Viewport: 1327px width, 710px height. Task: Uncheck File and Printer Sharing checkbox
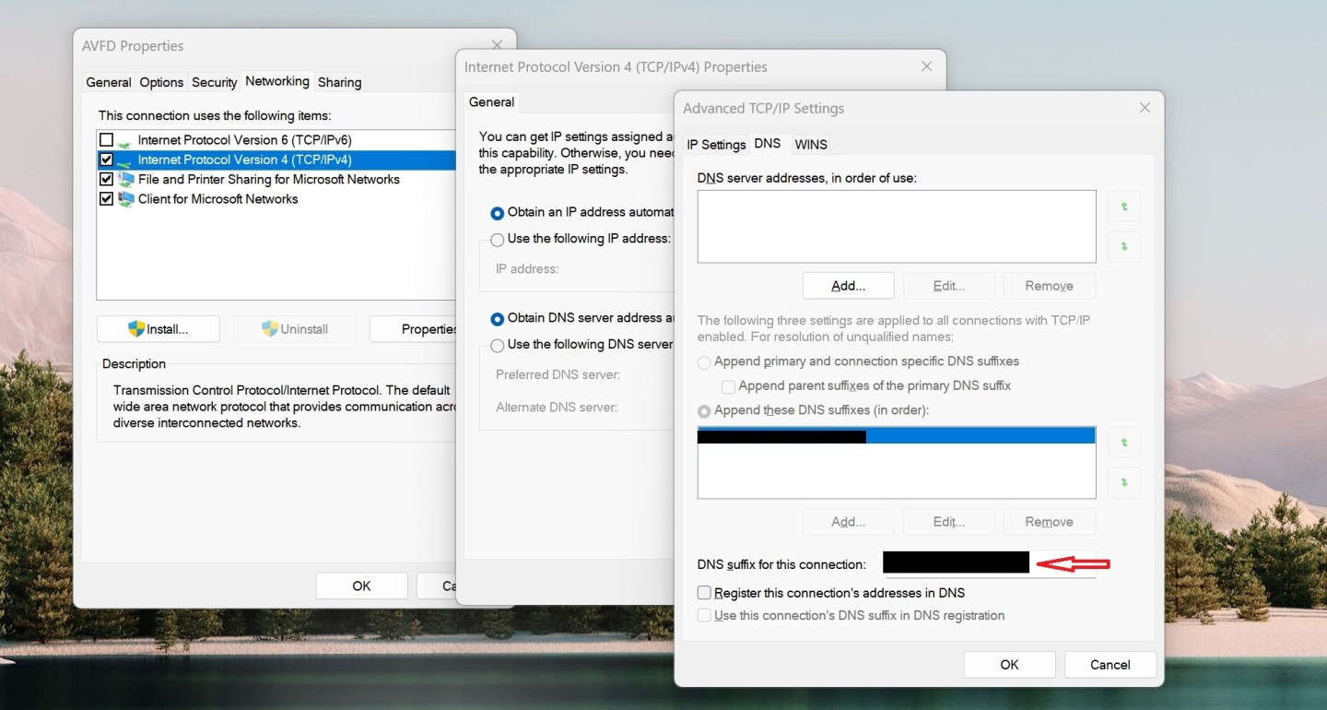pos(106,179)
